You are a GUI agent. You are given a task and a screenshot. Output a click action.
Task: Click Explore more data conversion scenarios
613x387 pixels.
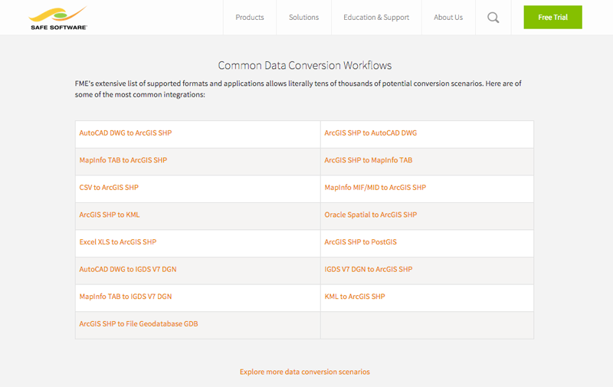(x=304, y=372)
